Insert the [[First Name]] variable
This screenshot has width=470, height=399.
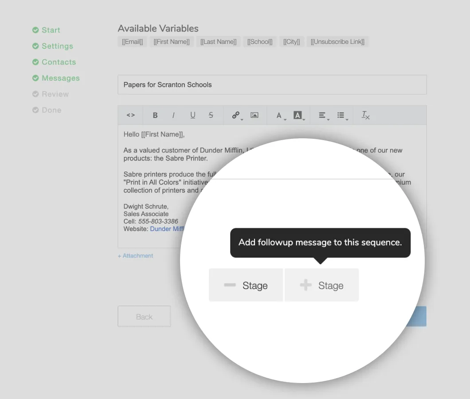[172, 42]
